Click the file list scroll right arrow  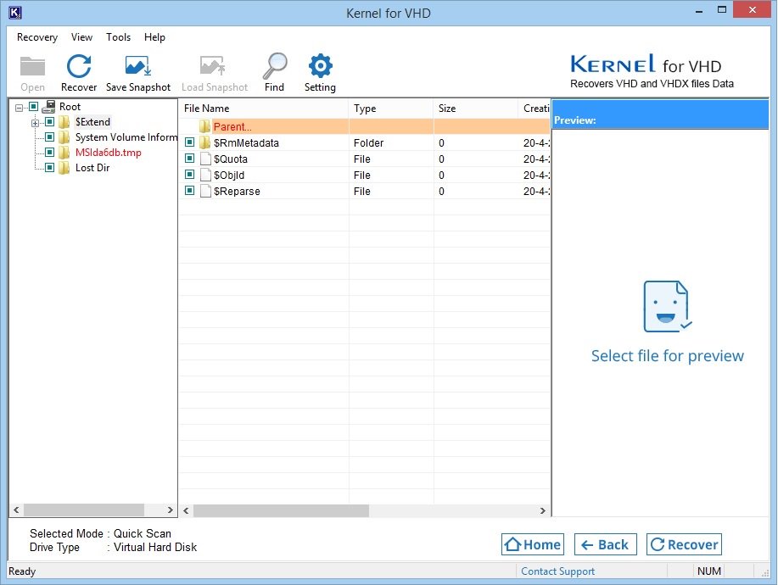543,510
